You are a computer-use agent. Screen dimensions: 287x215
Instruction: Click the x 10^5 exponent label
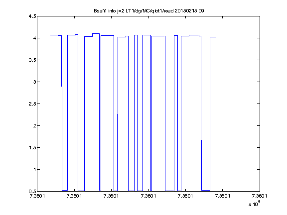pyautogui.click(x=255, y=203)
